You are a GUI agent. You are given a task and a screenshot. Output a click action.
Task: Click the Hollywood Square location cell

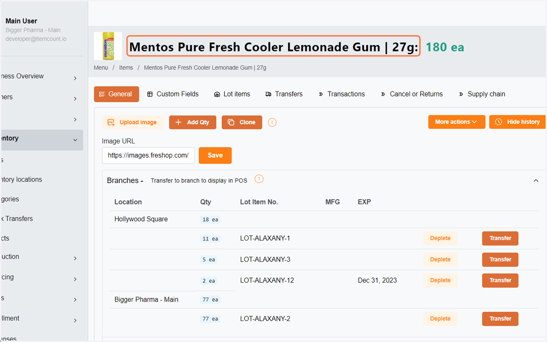pos(141,219)
